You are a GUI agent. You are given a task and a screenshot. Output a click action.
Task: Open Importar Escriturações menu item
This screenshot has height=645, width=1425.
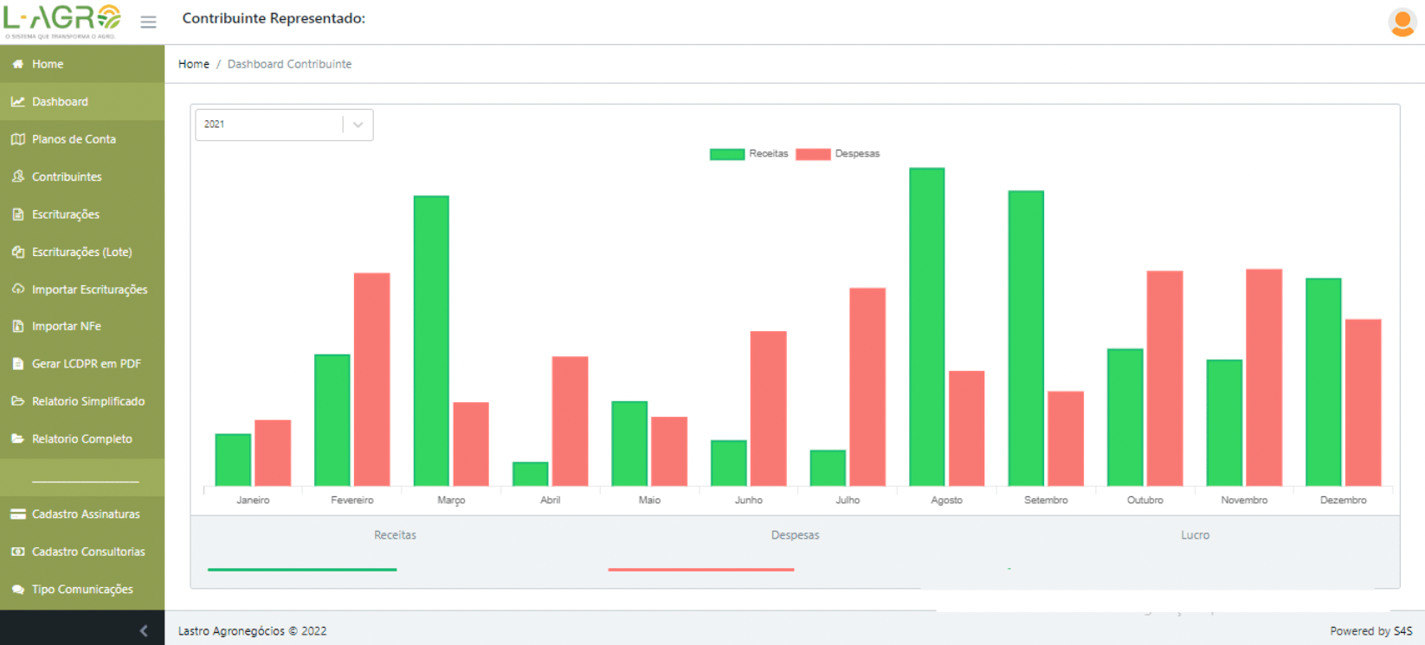coord(82,289)
